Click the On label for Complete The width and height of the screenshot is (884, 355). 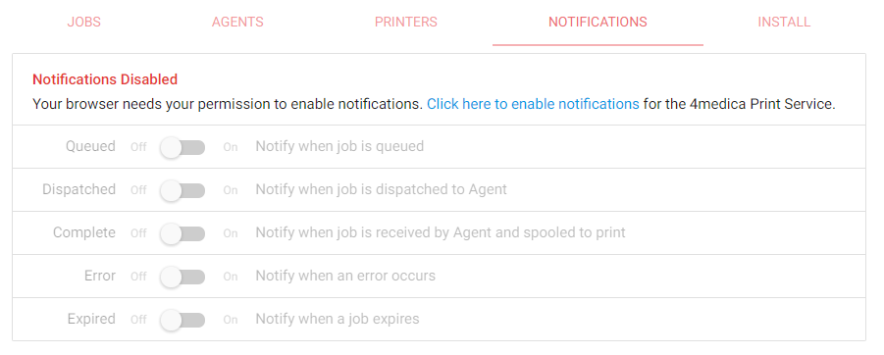[230, 233]
